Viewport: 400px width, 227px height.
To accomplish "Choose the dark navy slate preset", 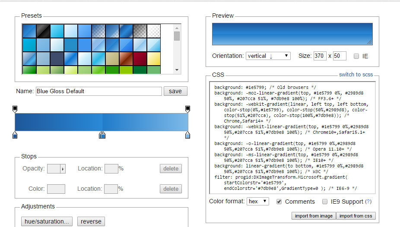I will pyautogui.click(x=57, y=59).
